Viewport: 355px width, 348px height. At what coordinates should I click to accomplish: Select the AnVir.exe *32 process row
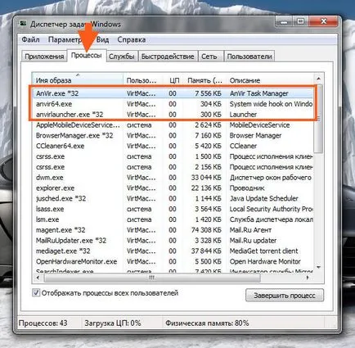[172, 93]
